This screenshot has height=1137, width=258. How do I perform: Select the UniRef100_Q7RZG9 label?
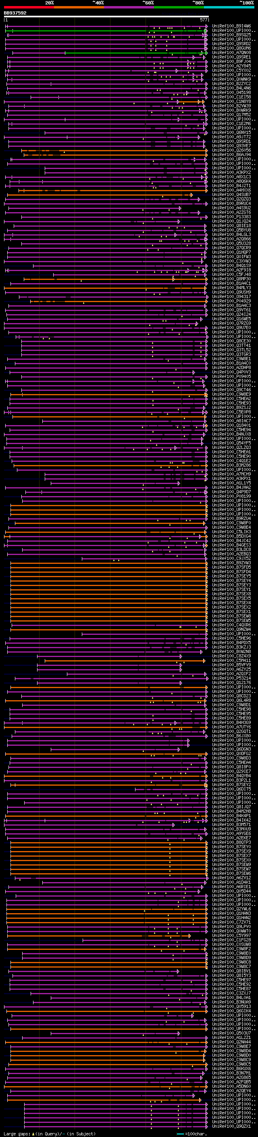(231, 323)
